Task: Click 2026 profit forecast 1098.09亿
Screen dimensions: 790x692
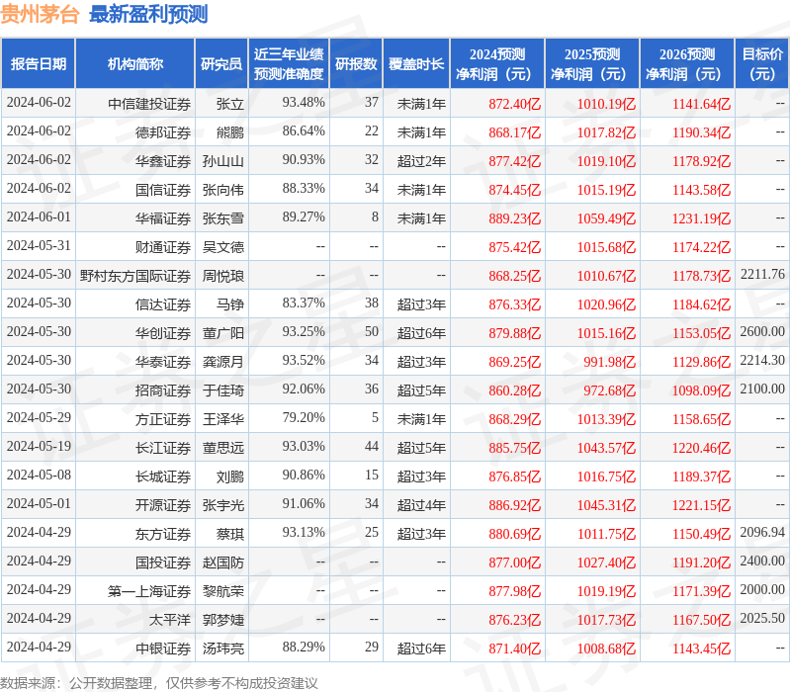Action: click(701, 390)
